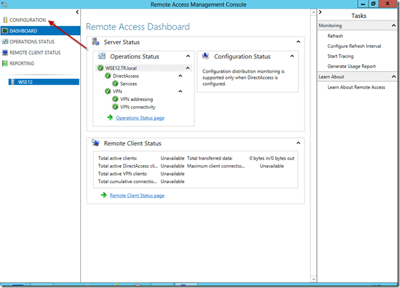Open the Operations Status page link
The width and height of the screenshot is (400, 288).
(140, 118)
